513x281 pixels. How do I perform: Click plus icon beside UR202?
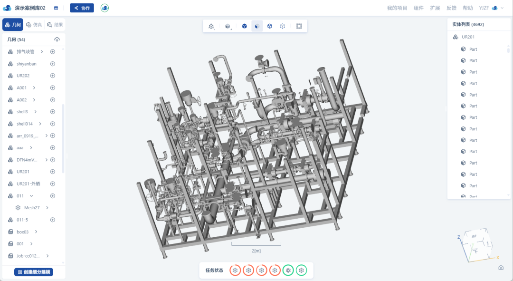tap(52, 76)
